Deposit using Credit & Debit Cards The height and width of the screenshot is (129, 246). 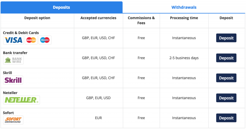[226, 38]
